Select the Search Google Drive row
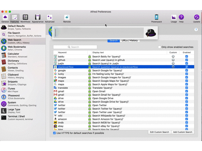This screenshot has width=202, height=151. (124, 102)
